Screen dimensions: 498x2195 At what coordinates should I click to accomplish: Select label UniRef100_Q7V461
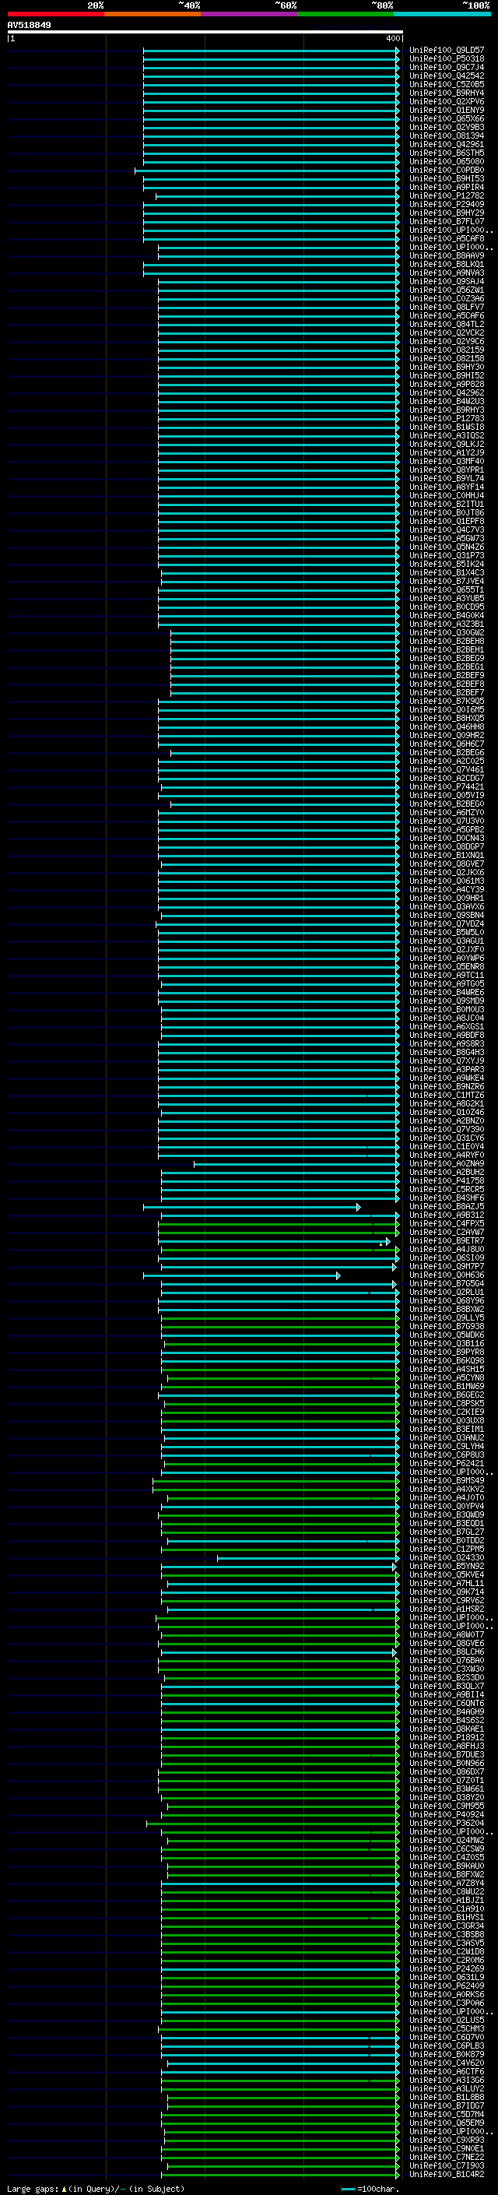point(446,769)
